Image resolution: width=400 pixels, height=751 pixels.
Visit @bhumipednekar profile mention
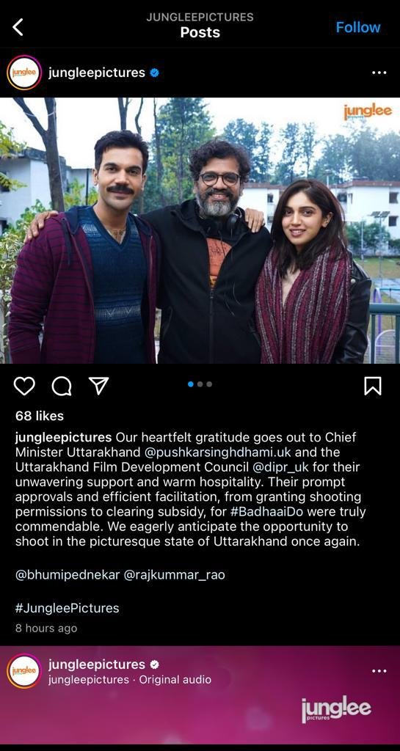coord(68,575)
